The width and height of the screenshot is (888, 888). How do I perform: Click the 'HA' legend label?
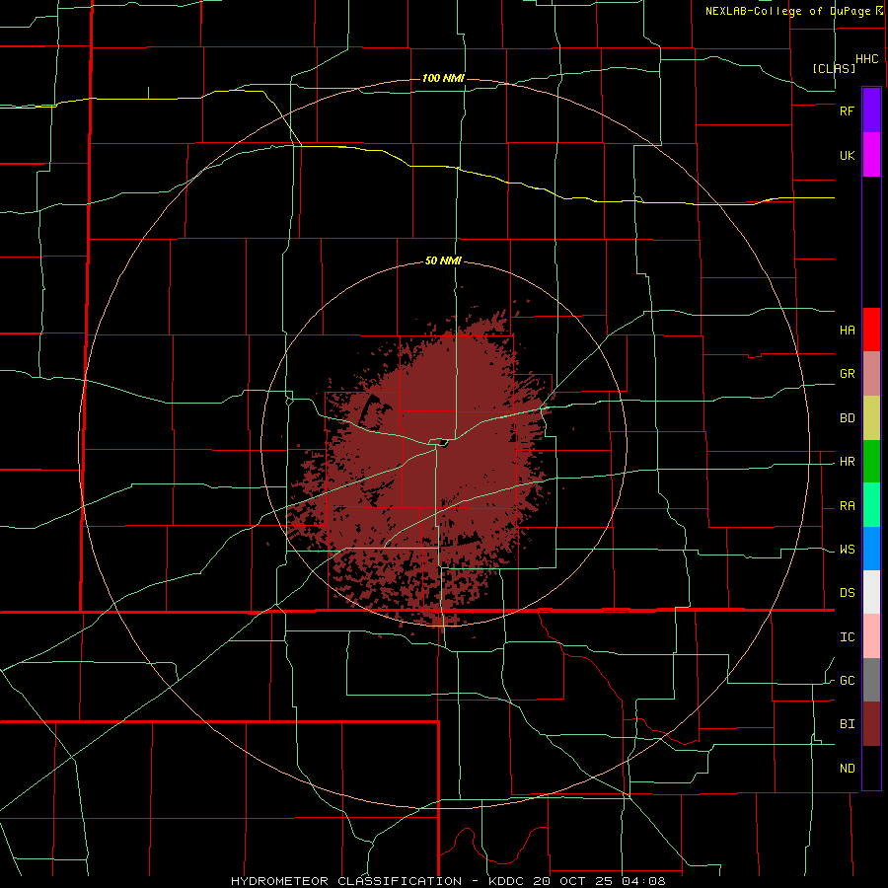(x=847, y=330)
